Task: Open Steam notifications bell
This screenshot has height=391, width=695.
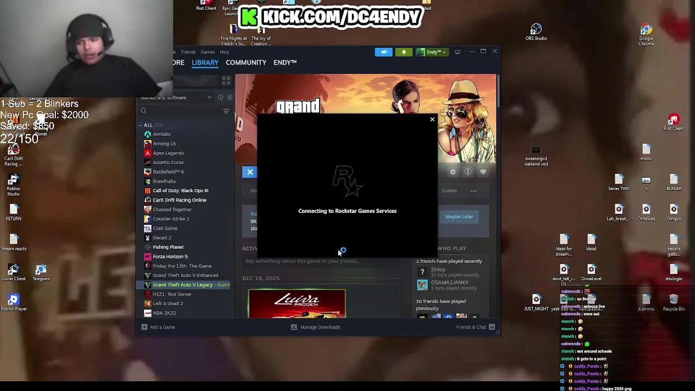Action: (x=403, y=52)
